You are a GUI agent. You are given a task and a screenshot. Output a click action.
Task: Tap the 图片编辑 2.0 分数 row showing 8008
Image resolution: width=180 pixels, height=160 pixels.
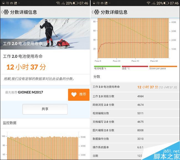[135, 130]
